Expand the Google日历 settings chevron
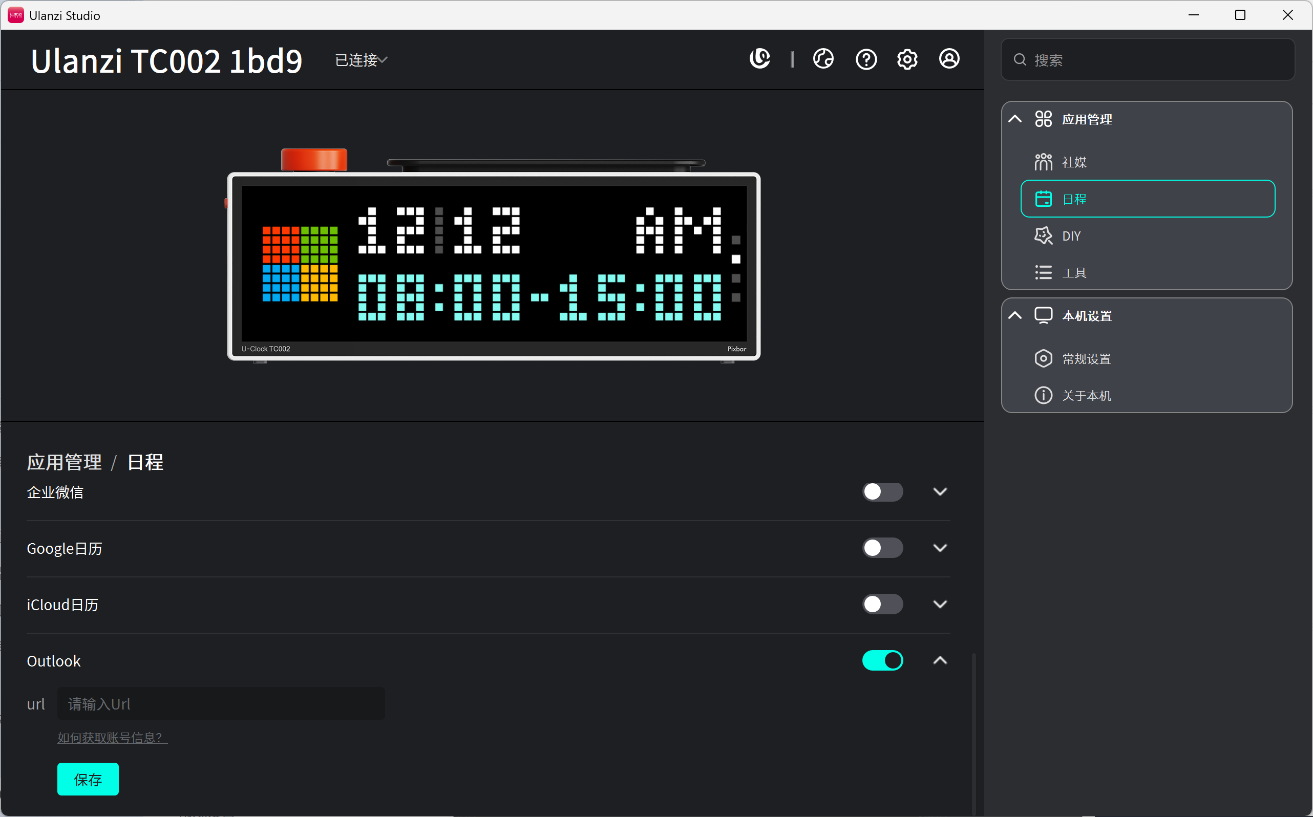 point(940,548)
